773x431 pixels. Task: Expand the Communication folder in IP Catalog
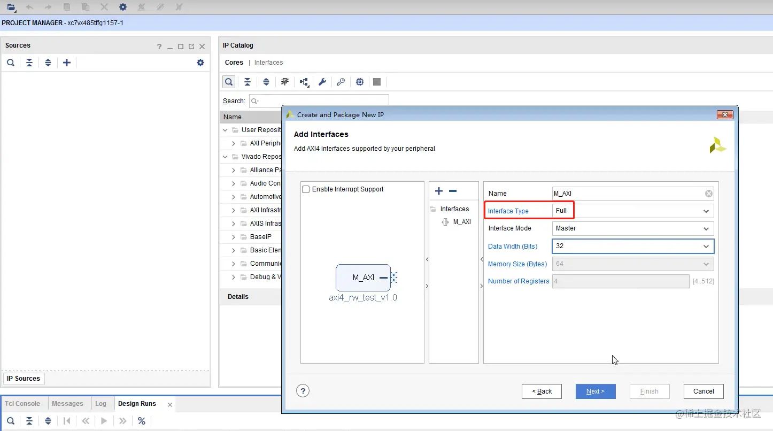pyautogui.click(x=234, y=264)
